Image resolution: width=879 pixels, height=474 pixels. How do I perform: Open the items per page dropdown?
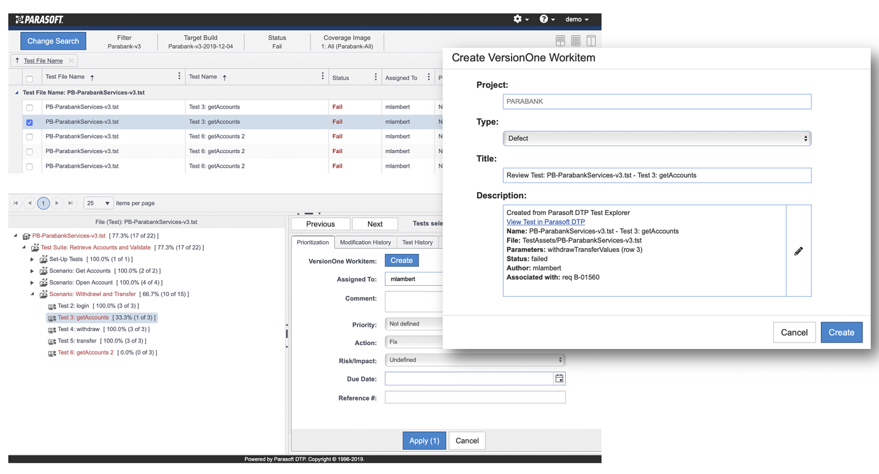[98, 203]
